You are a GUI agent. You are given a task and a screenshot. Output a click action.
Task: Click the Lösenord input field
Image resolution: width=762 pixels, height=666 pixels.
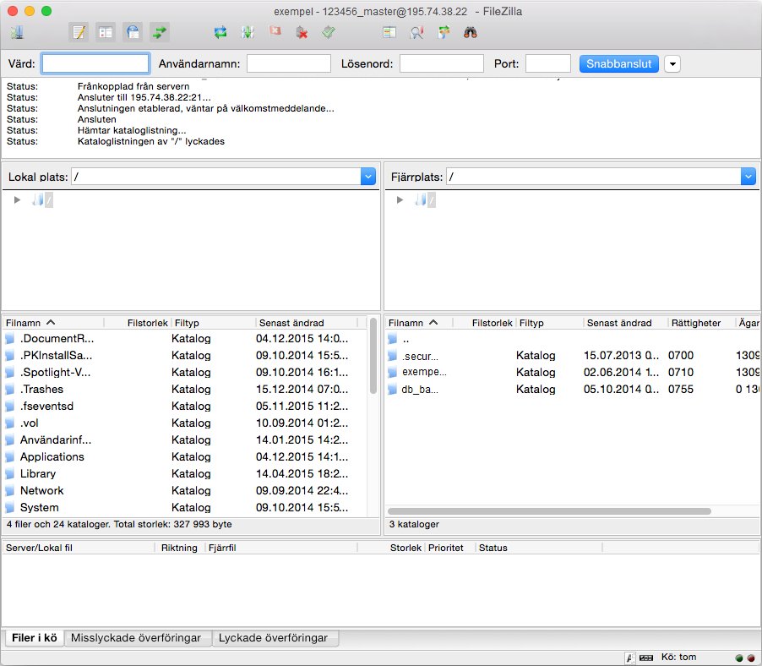point(441,63)
